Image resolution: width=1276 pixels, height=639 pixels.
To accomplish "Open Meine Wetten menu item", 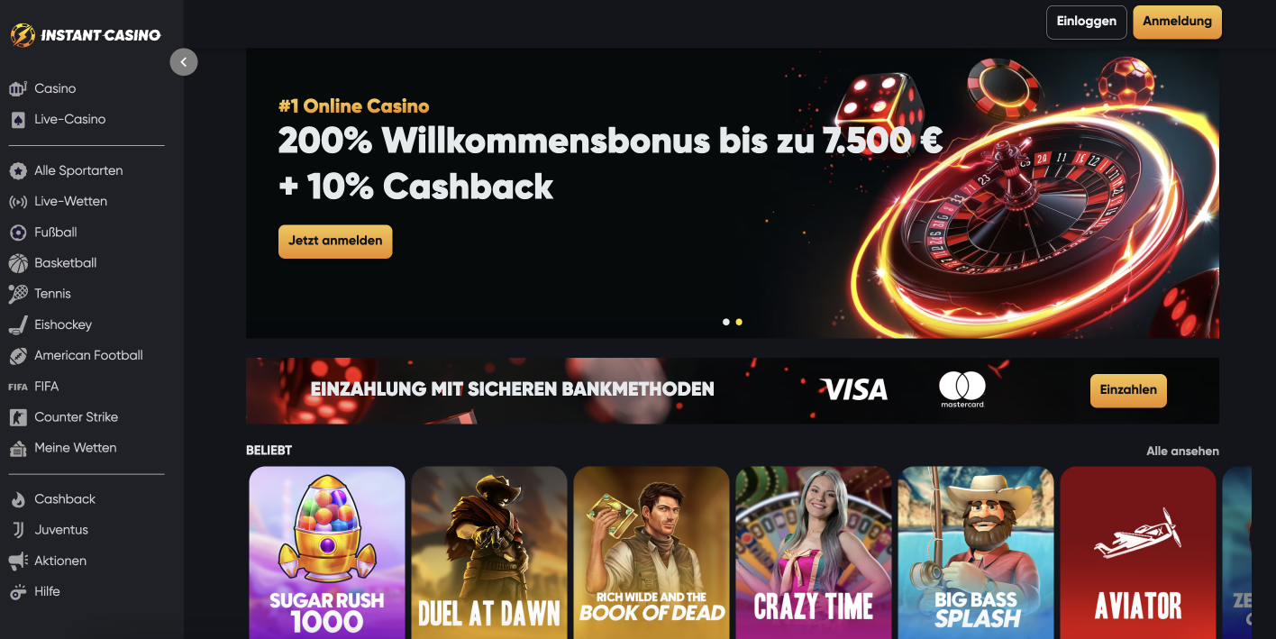I will click(x=76, y=448).
